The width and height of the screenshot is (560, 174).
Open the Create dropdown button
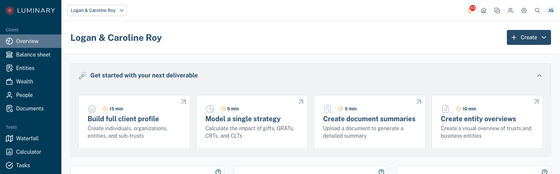coord(529,37)
